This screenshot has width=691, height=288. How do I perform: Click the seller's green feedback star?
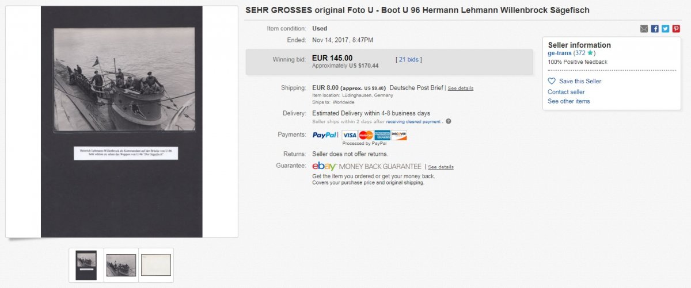pos(590,53)
